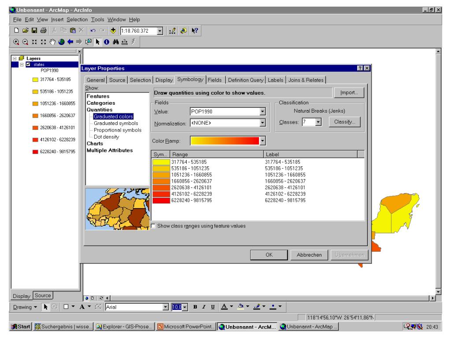Viewport: 451px width, 338px height.
Task: Go back to previous extent
Action: pos(70,42)
